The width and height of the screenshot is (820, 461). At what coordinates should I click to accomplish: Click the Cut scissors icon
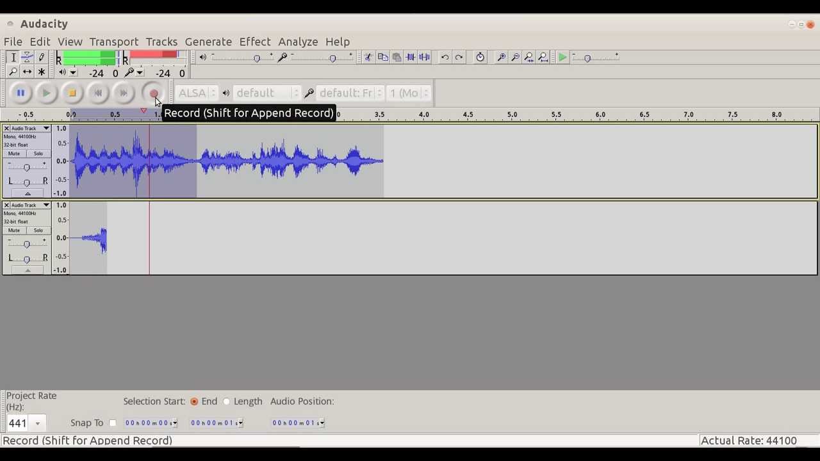tap(368, 58)
